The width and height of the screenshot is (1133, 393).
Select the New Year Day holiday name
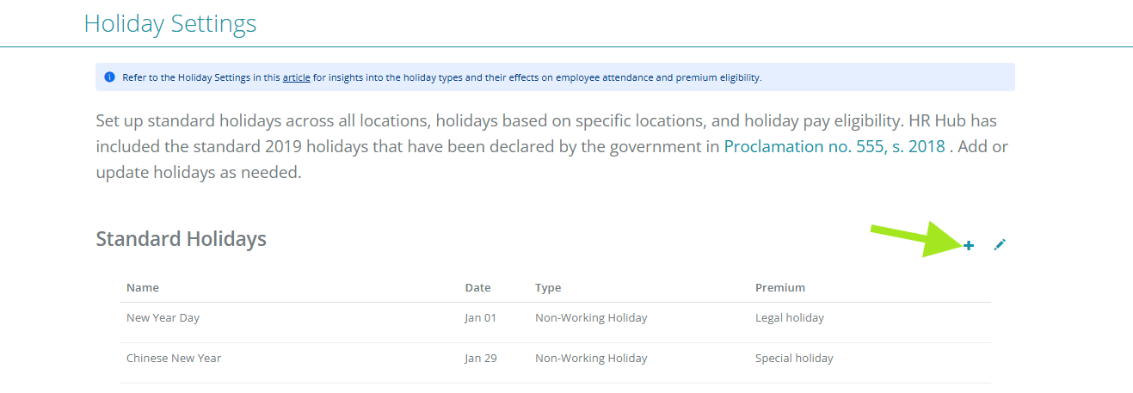(163, 318)
